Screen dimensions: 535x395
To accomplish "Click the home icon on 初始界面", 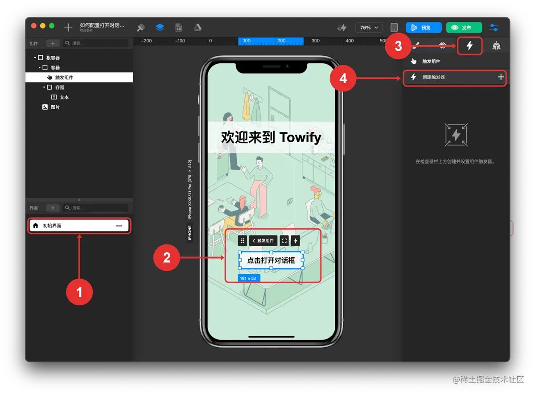I will coord(36,226).
